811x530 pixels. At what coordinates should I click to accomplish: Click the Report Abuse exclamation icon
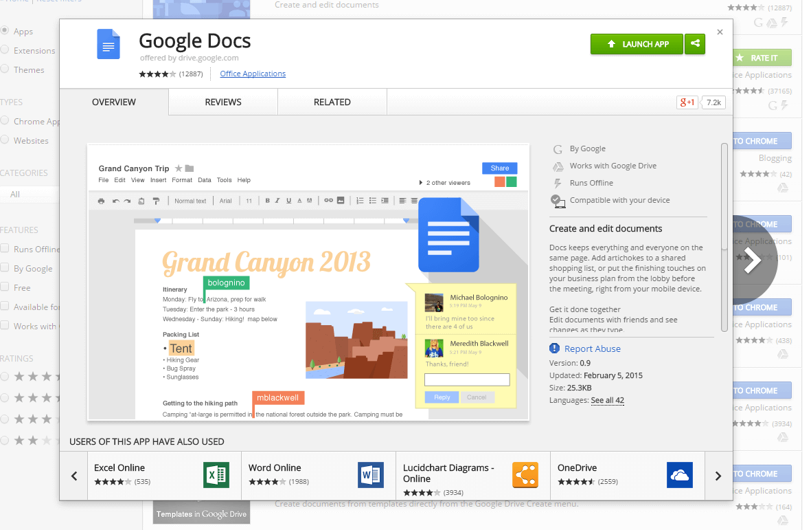(x=554, y=349)
